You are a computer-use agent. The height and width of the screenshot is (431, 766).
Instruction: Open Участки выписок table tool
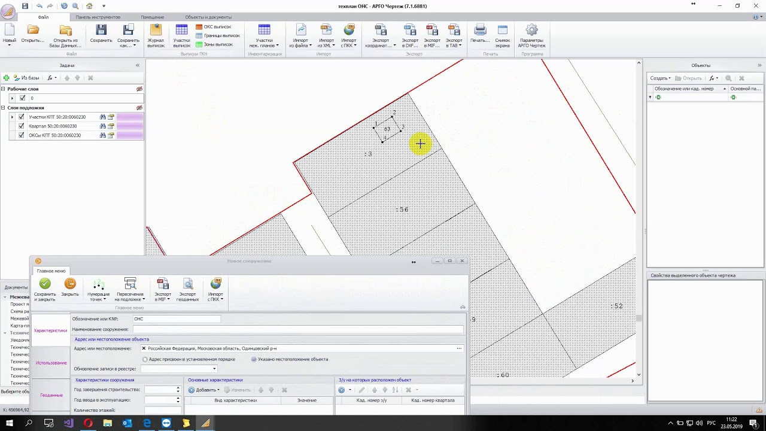click(x=182, y=36)
